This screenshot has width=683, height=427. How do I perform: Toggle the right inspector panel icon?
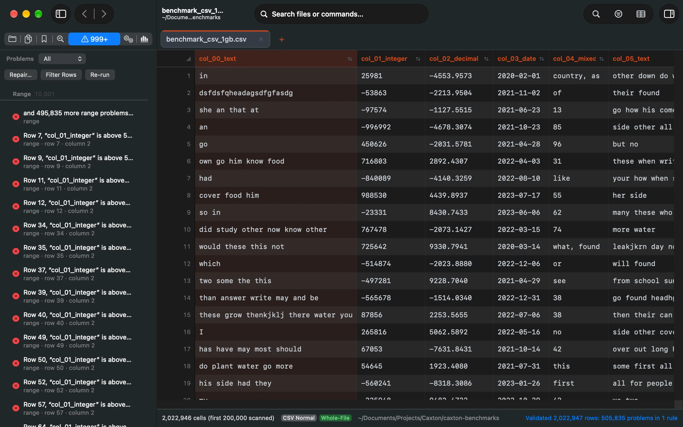669,14
